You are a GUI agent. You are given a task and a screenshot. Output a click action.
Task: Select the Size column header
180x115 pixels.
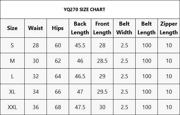tap(12, 28)
